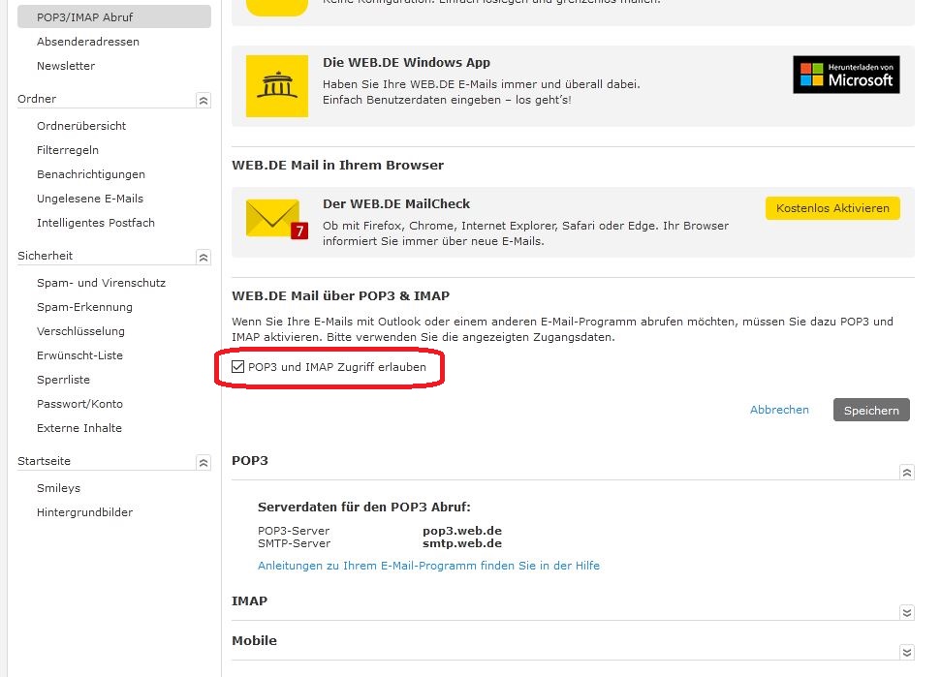Open Erwünscht-Liste settings
941x677 pixels.
coord(79,355)
